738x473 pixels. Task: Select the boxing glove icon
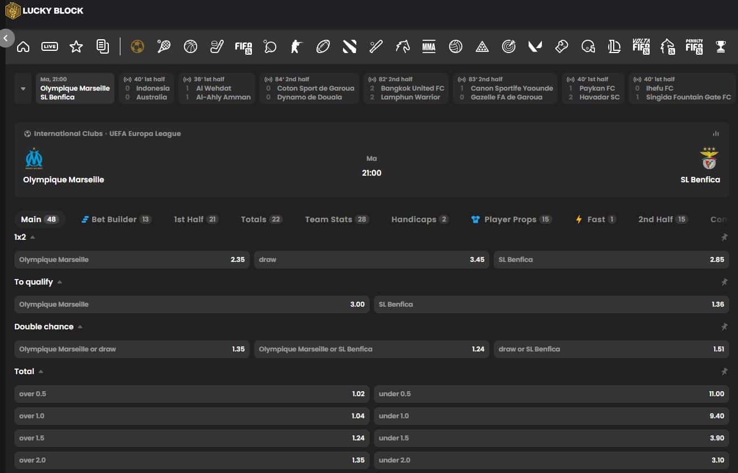point(562,46)
